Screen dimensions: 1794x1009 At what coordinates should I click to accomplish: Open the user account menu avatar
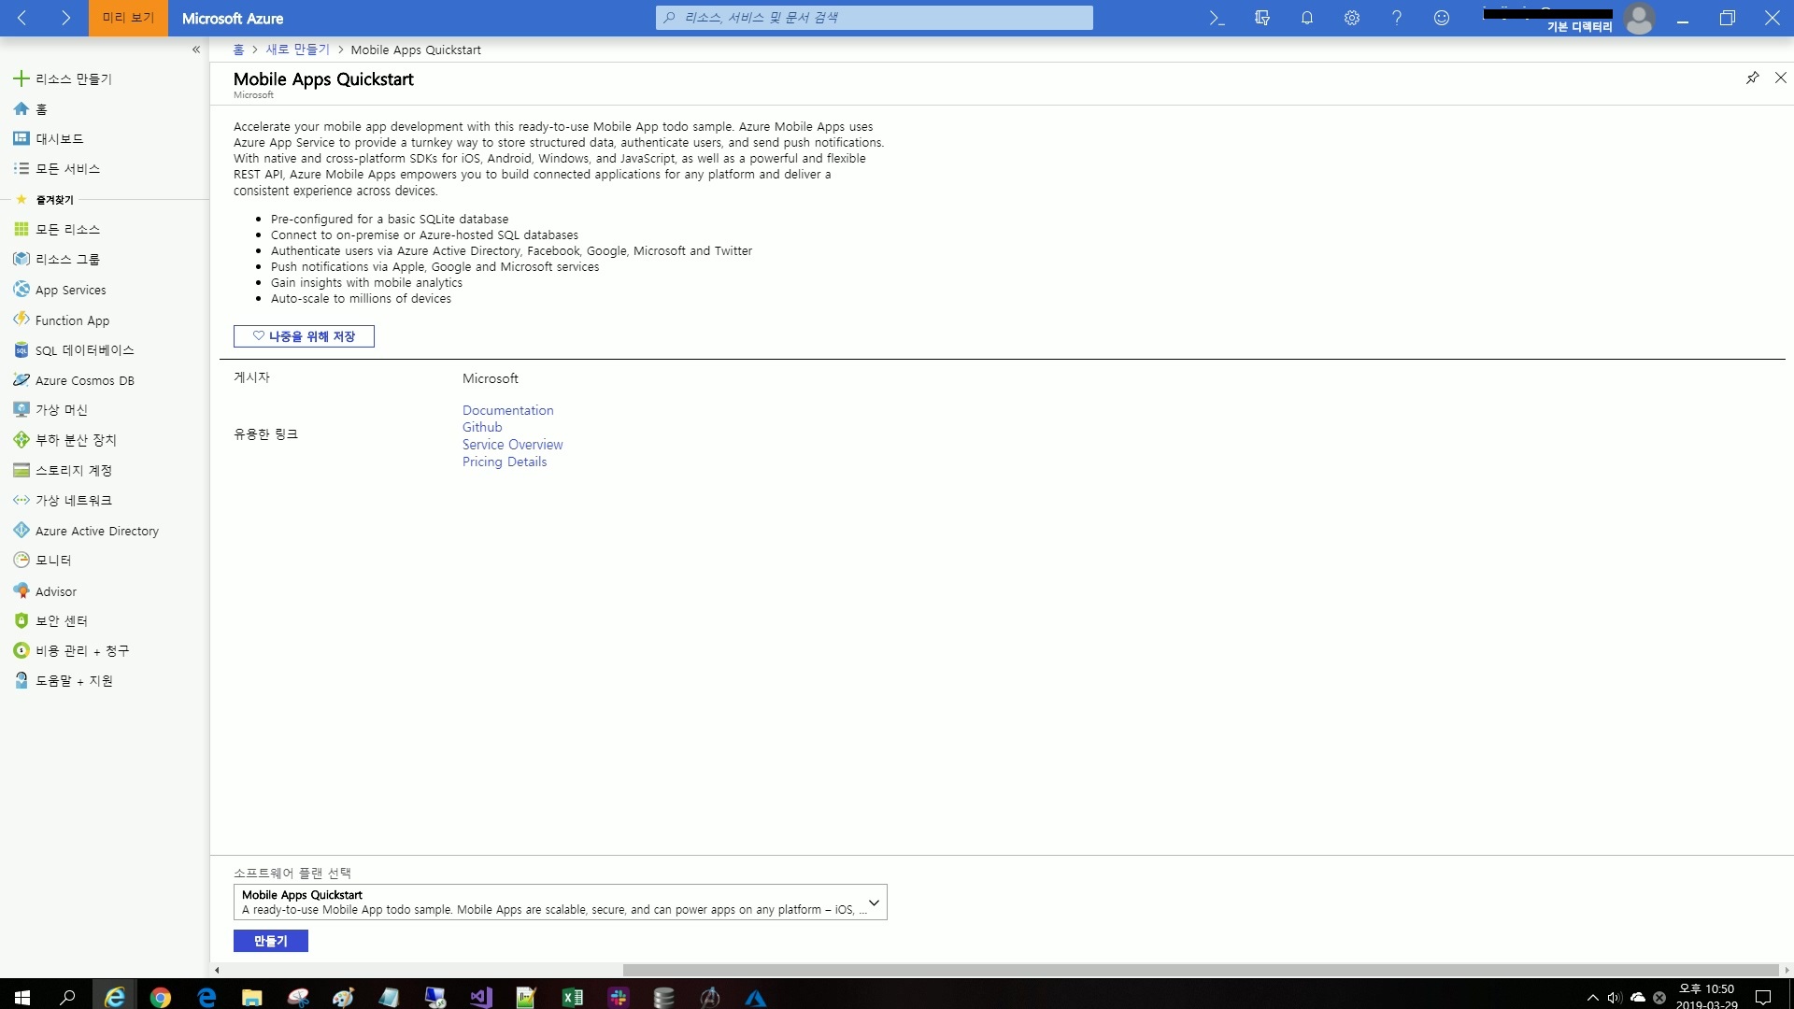coord(1639,18)
